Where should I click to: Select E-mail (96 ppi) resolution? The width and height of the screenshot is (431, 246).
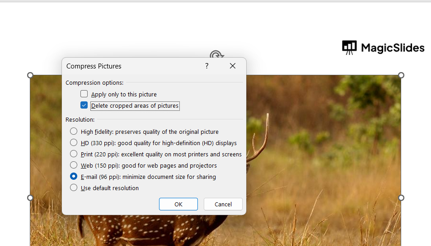pyautogui.click(x=74, y=177)
